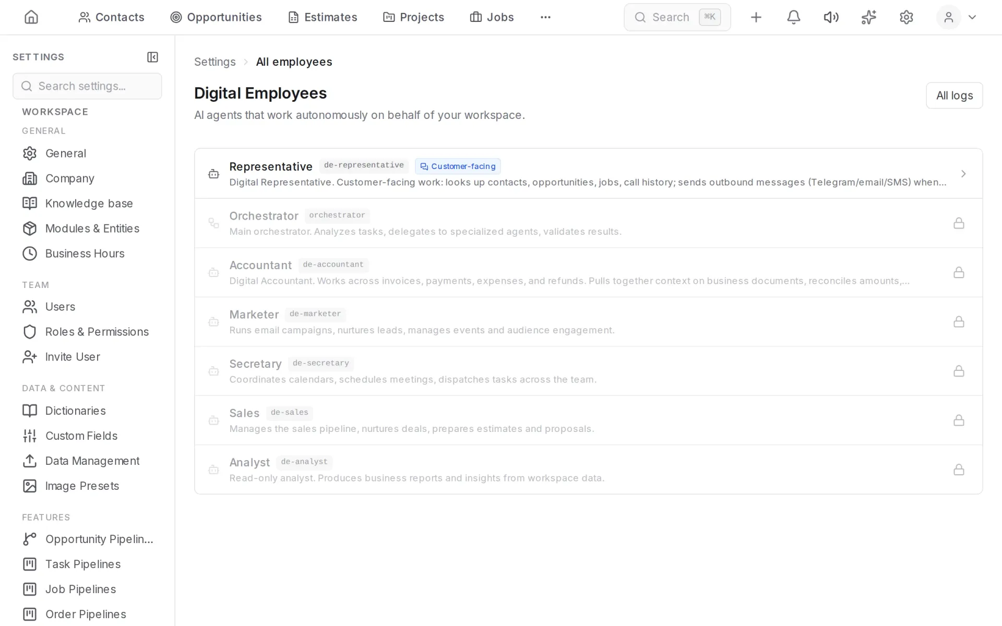Click the plus create icon
Image resolution: width=1002 pixels, height=626 pixels.
coord(756,17)
